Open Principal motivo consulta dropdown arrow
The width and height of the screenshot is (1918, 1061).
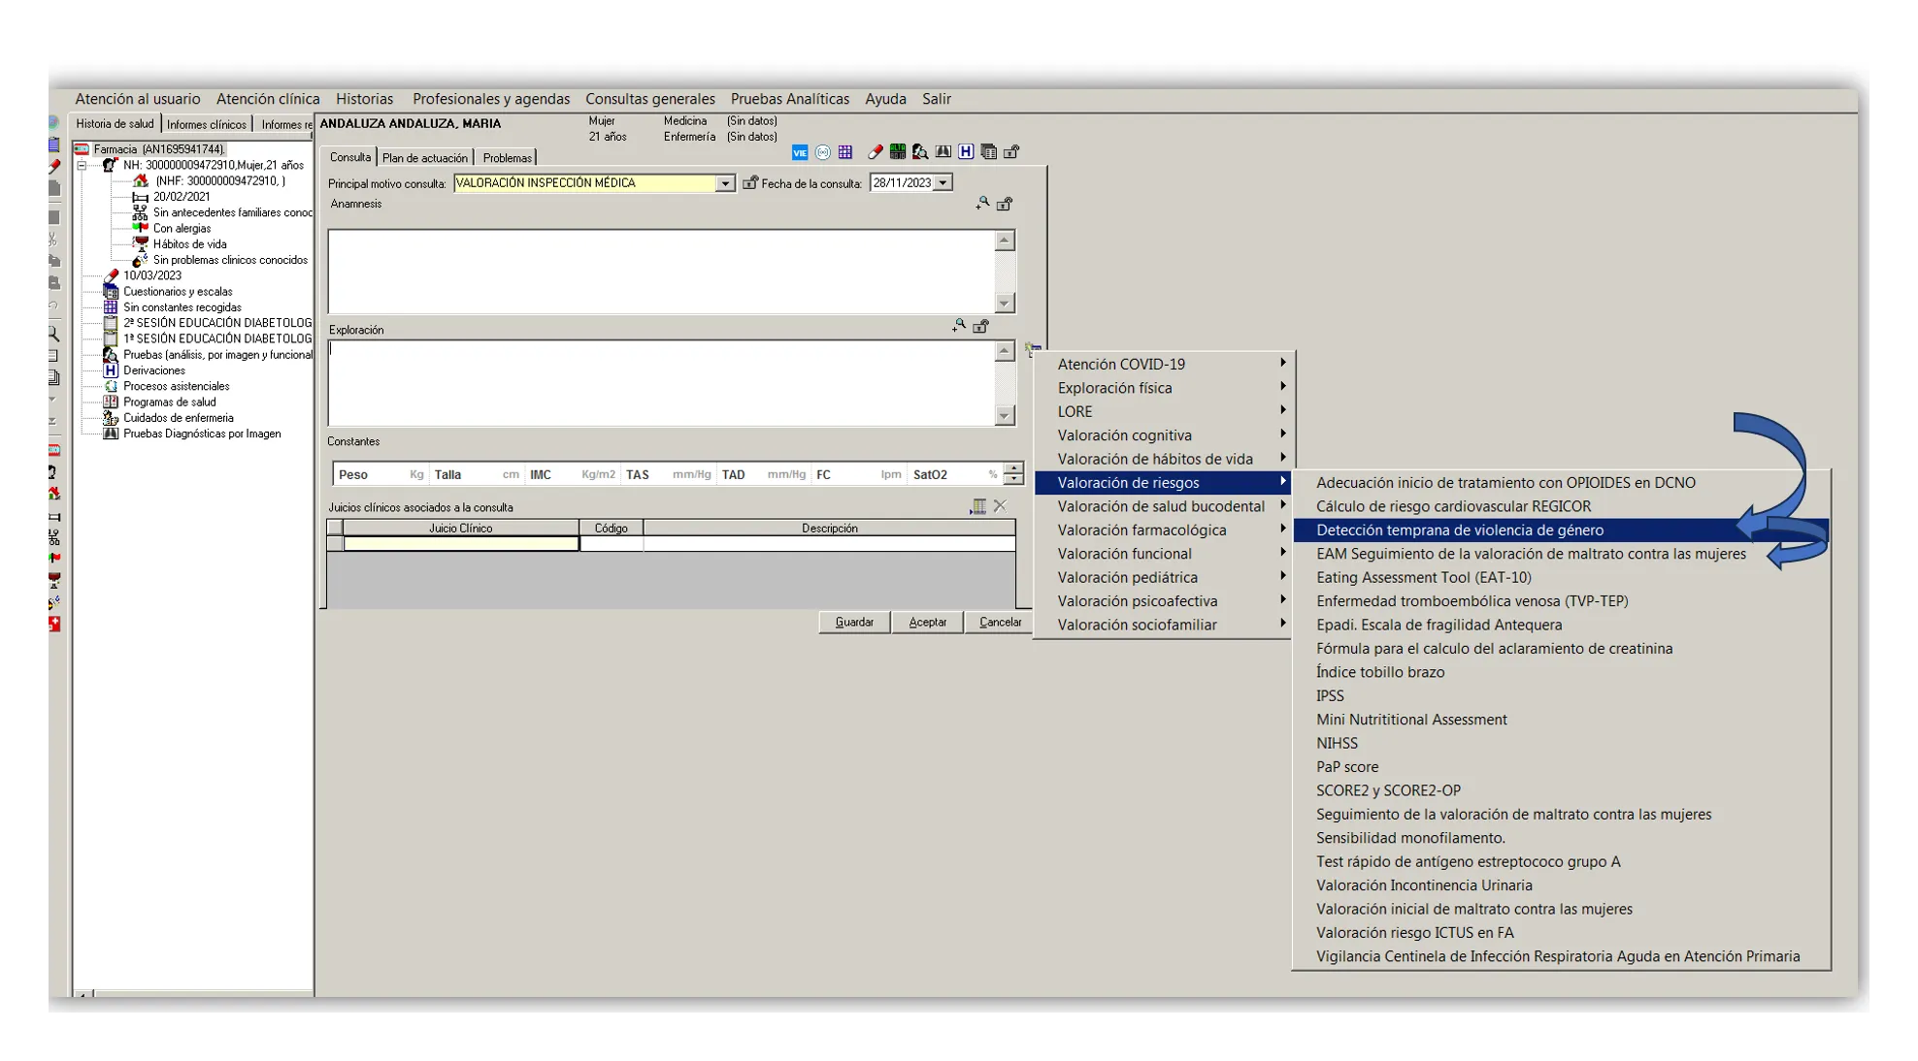pyautogui.click(x=725, y=183)
